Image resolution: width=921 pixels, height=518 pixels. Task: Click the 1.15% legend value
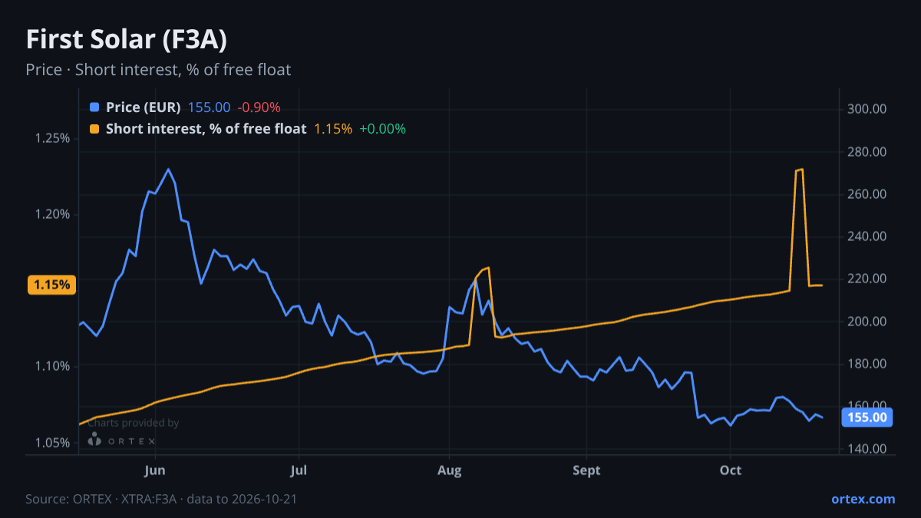pyautogui.click(x=333, y=129)
